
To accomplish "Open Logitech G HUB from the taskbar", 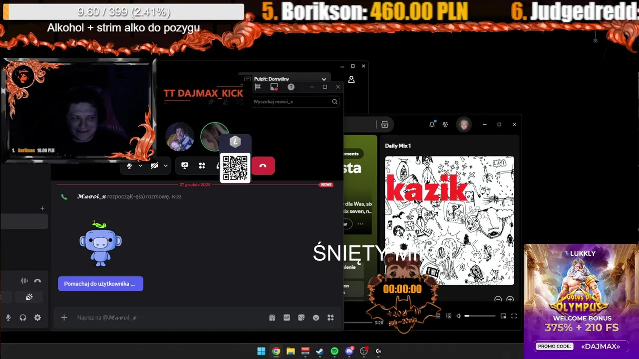I will click(x=378, y=351).
